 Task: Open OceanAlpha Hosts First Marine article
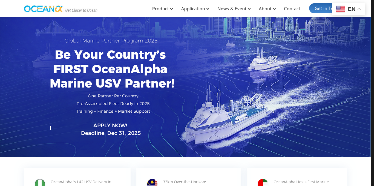[301, 182]
